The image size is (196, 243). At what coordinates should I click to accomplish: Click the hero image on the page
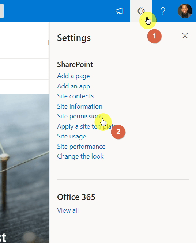coord(24,168)
